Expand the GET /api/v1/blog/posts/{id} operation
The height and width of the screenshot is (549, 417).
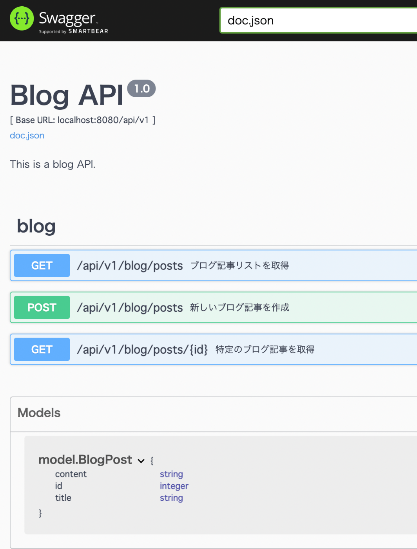click(x=214, y=349)
